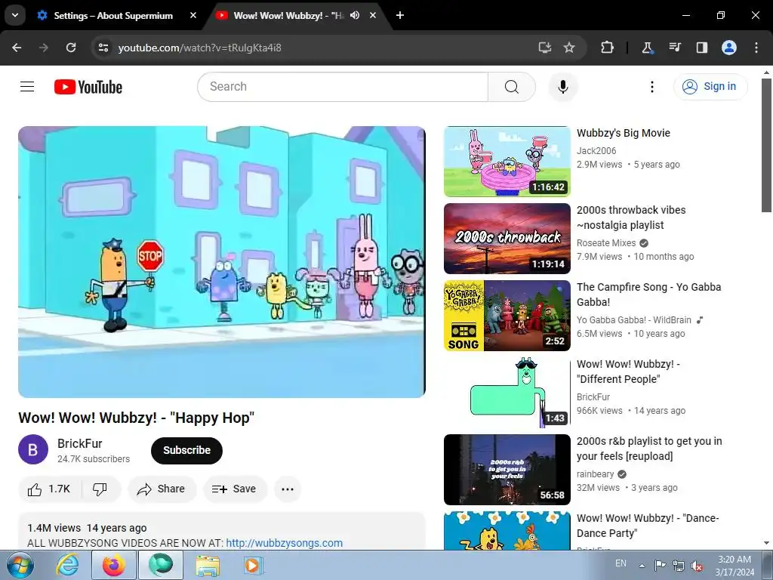Image resolution: width=773 pixels, height=580 pixels.
Task: Click the youtube.com URL address field
Action: click(199, 48)
